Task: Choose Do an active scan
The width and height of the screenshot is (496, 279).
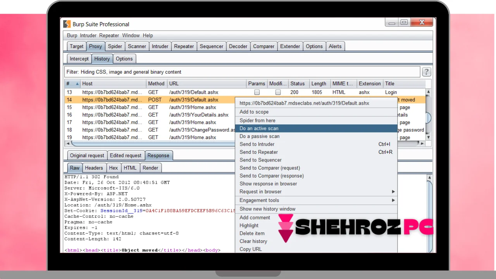Action: click(x=316, y=128)
